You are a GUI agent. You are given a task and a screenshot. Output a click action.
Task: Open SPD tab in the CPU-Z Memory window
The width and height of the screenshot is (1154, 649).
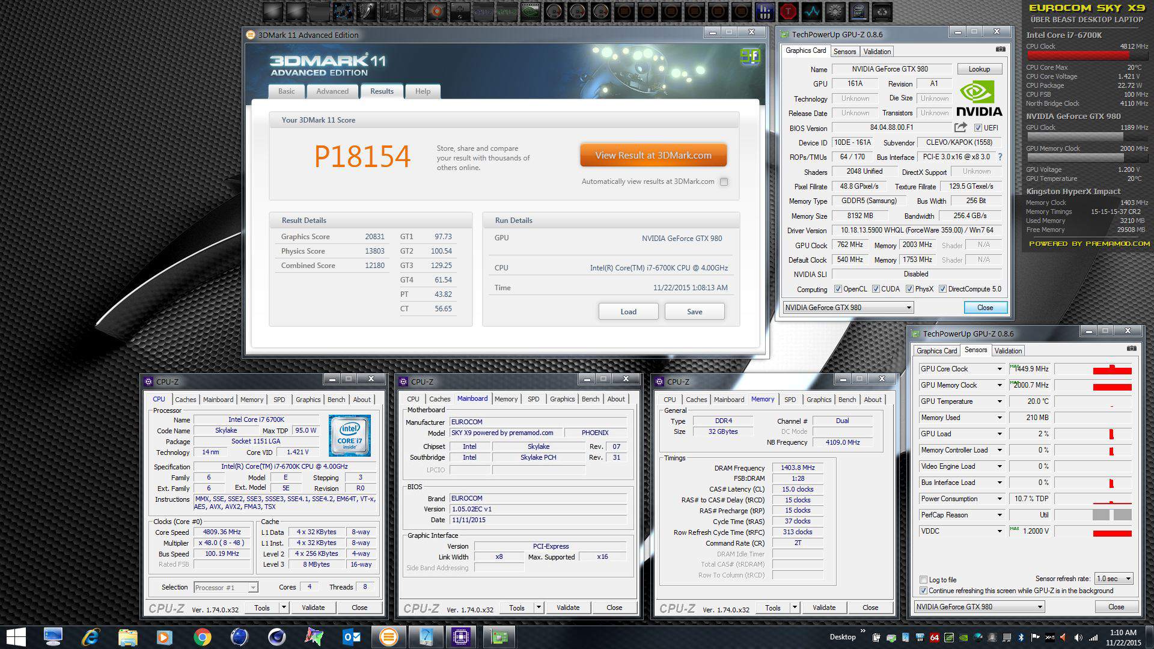point(790,400)
